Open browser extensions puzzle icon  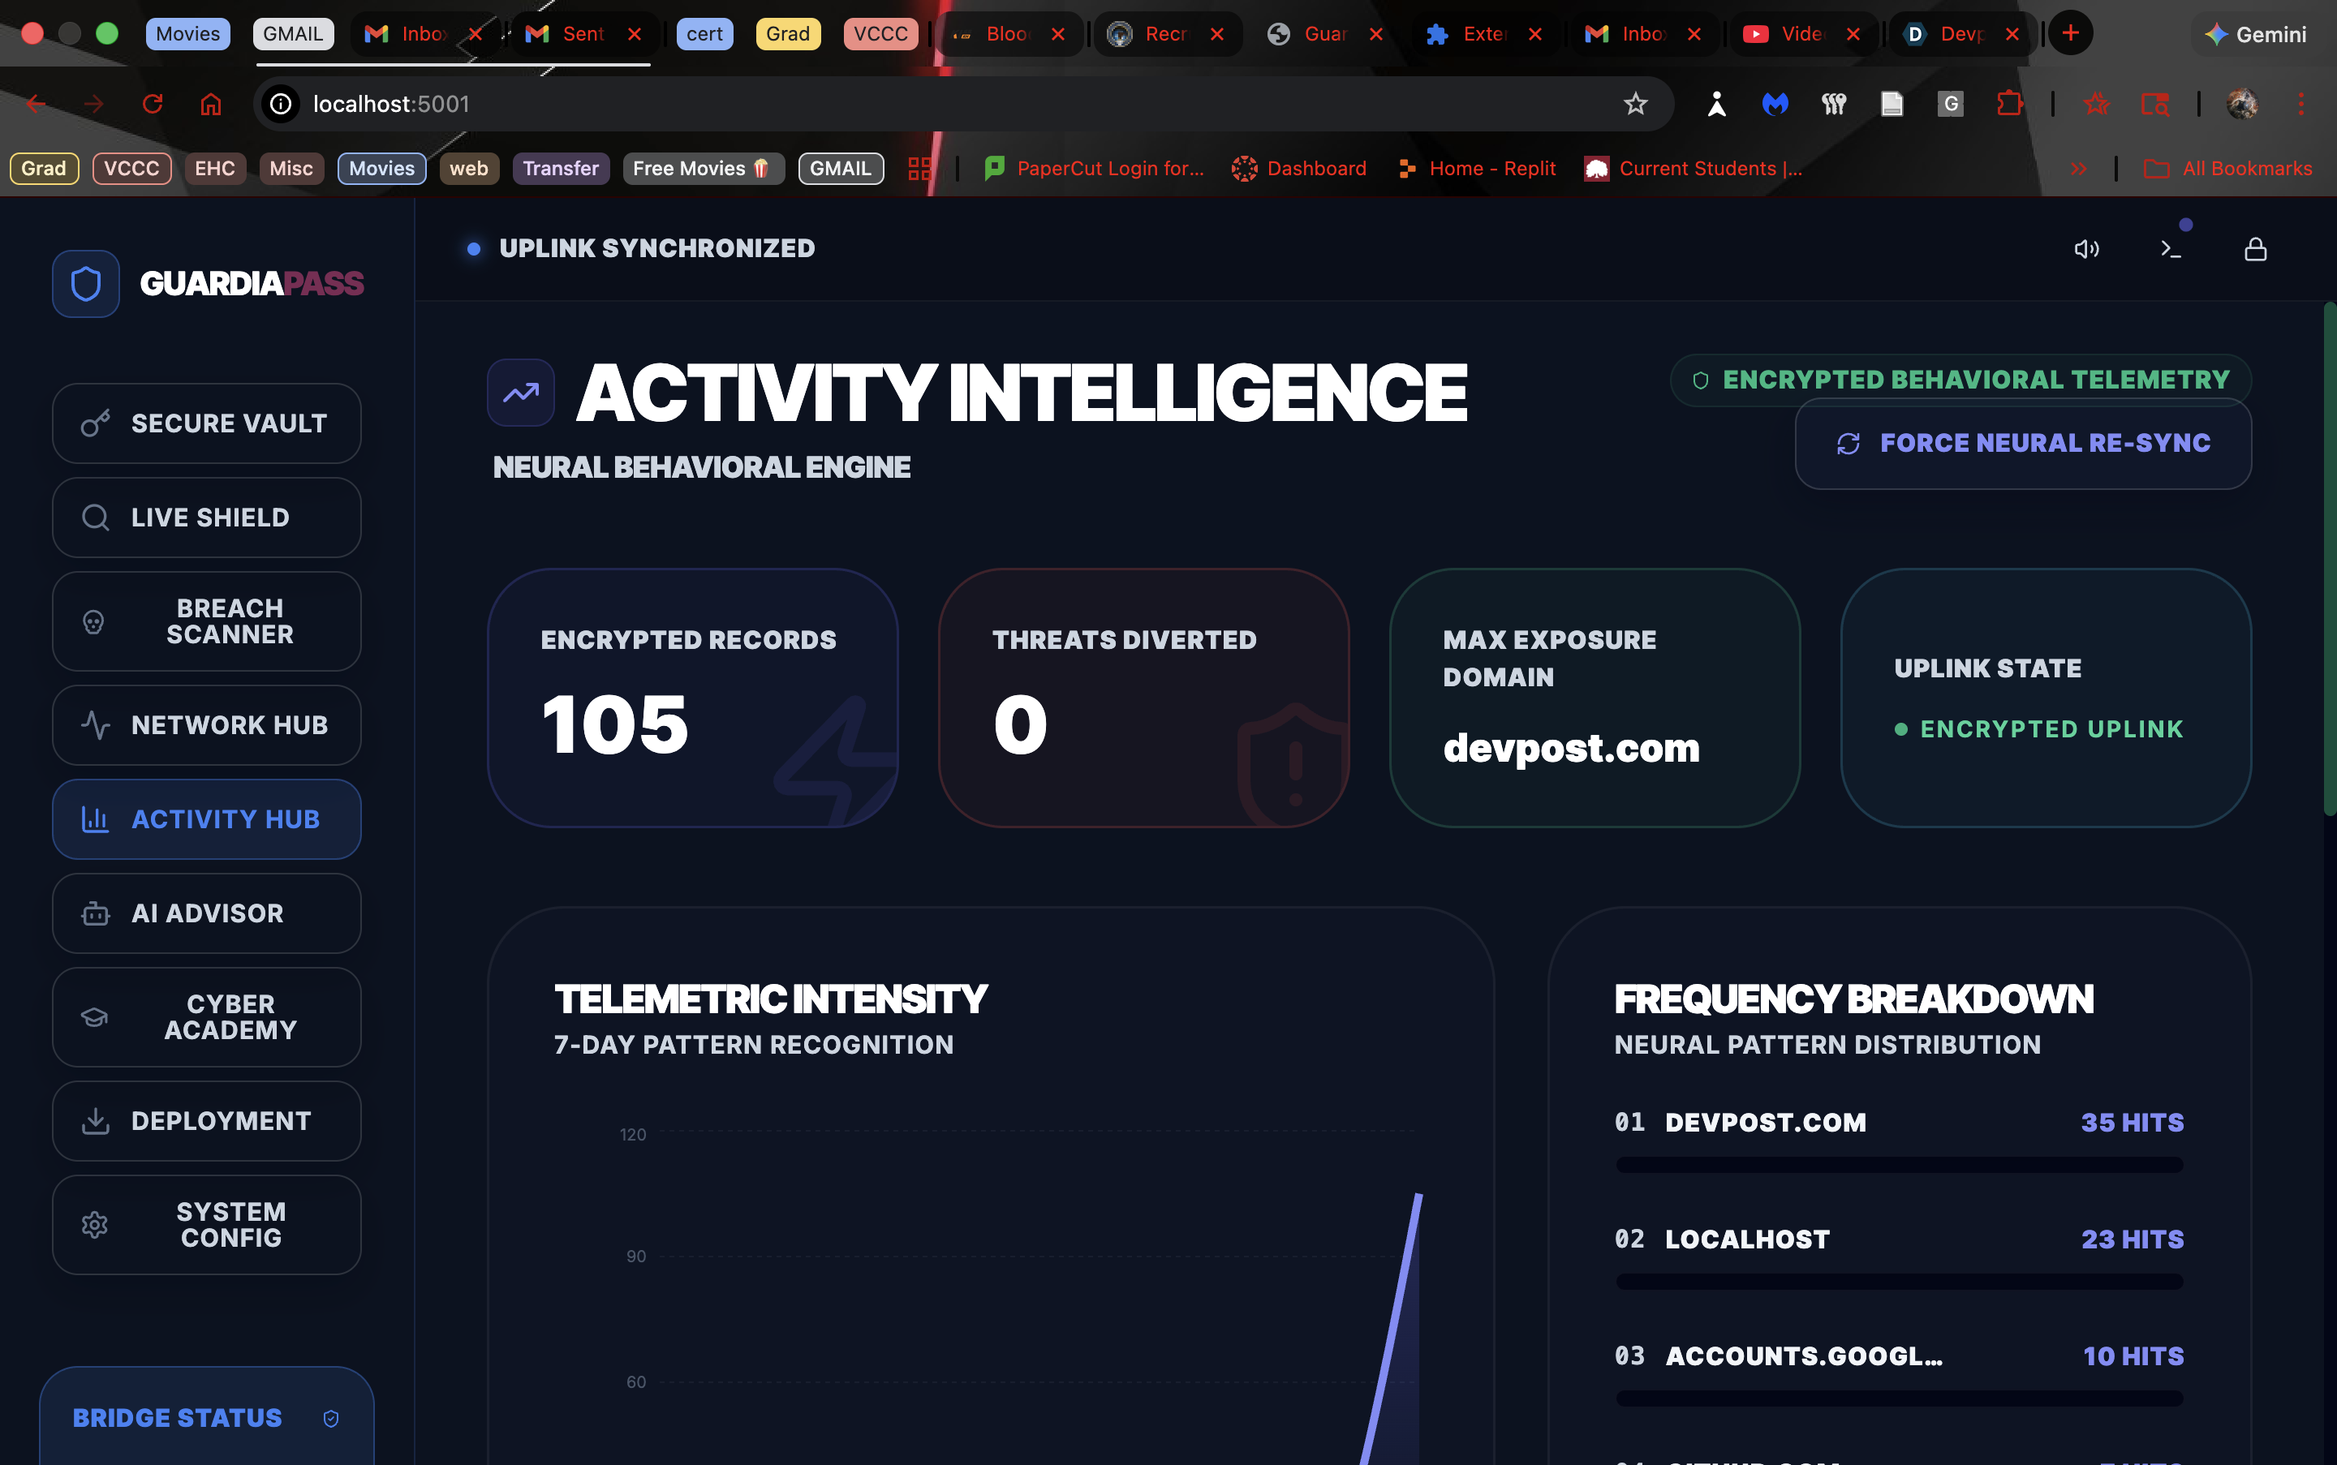pyautogui.click(x=2009, y=104)
